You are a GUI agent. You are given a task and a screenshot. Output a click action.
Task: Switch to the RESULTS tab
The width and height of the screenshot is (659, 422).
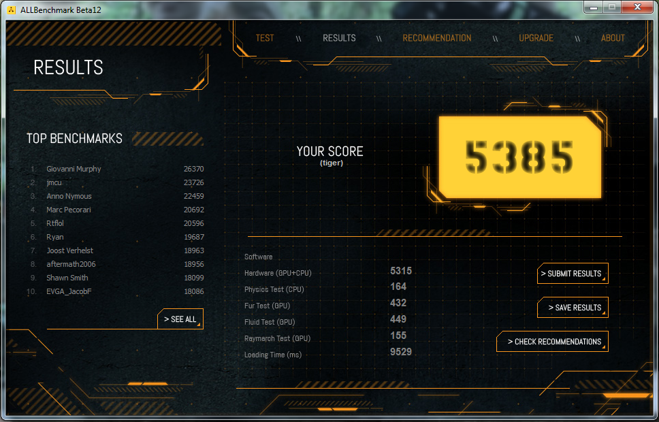[x=339, y=38]
